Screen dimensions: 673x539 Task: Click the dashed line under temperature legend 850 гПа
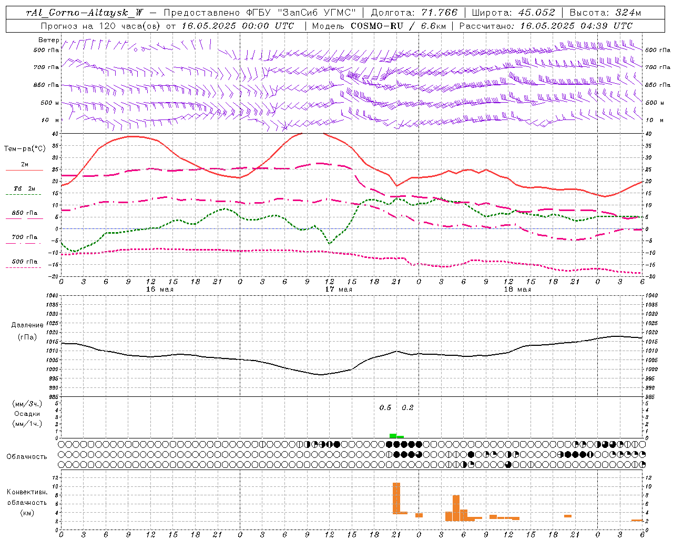click(24, 219)
